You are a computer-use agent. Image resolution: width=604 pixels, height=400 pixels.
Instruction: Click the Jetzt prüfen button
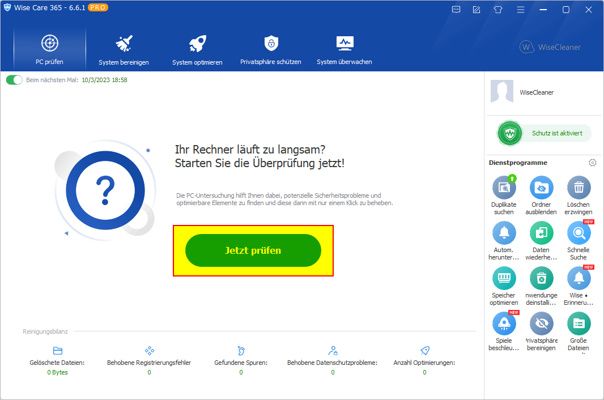click(253, 250)
